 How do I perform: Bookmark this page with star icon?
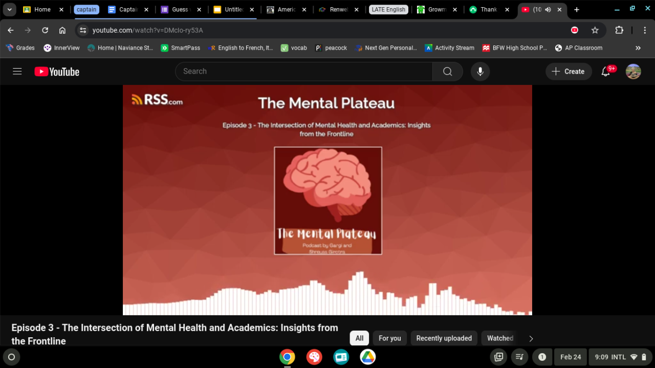tap(595, 30)
